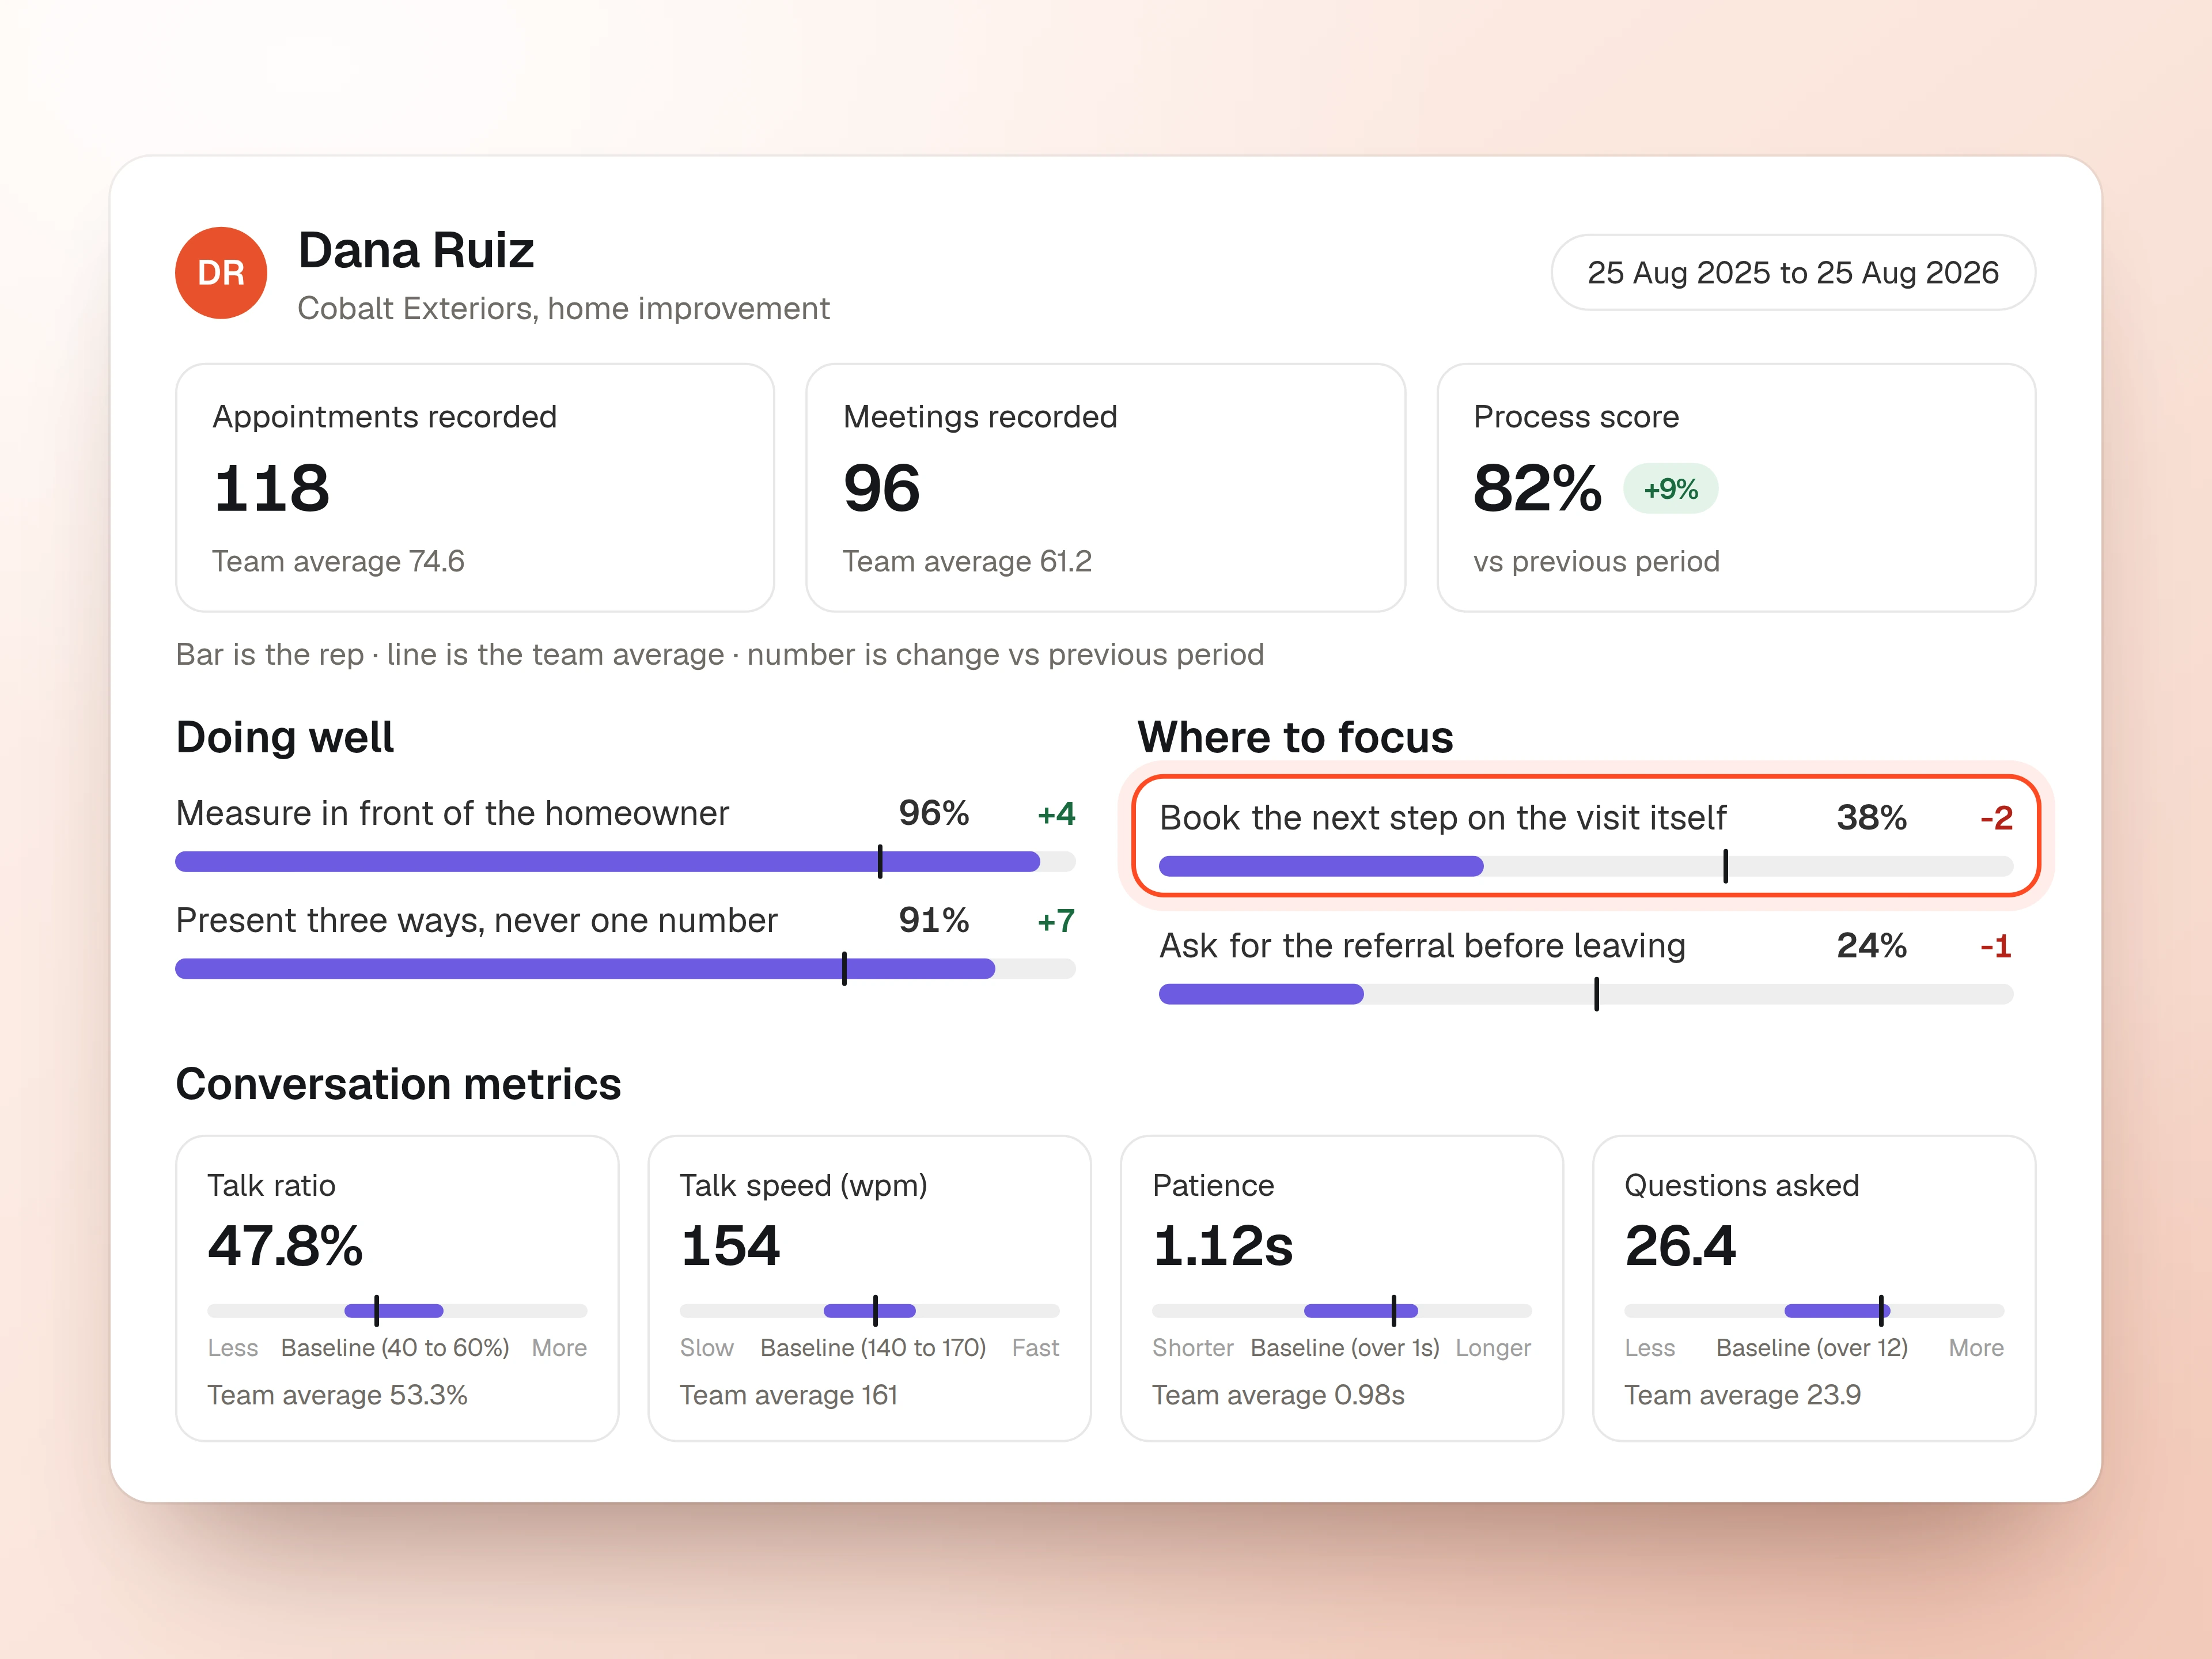Viewport: 2212px width, 1659px height.
Task: Select 'Book the next step on the visit itself'
Action: coord(1442,818)
